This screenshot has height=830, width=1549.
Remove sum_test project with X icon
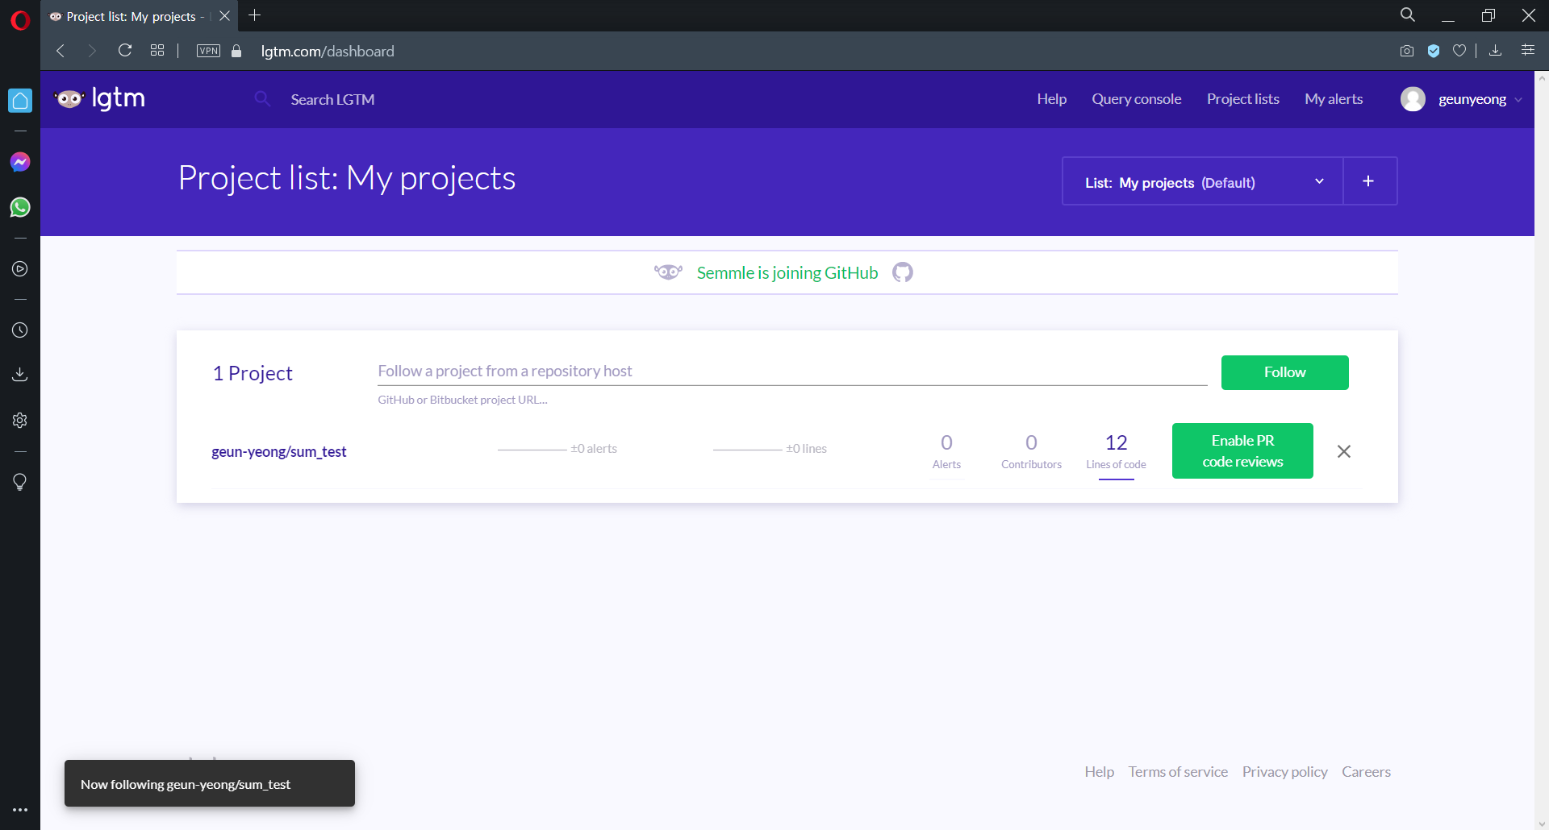pos(1344,451)
